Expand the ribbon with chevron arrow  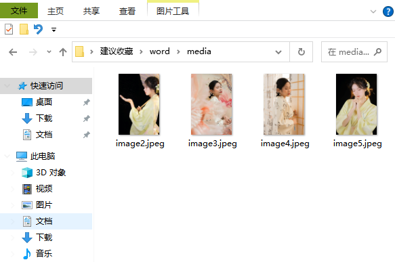pos(373,12)
